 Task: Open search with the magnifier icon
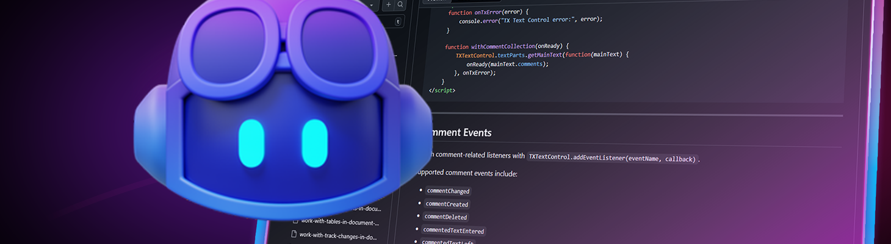click(400, 4)
